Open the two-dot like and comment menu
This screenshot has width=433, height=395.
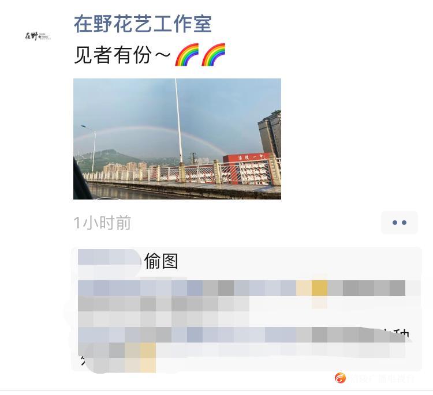[x=400, y=223]
